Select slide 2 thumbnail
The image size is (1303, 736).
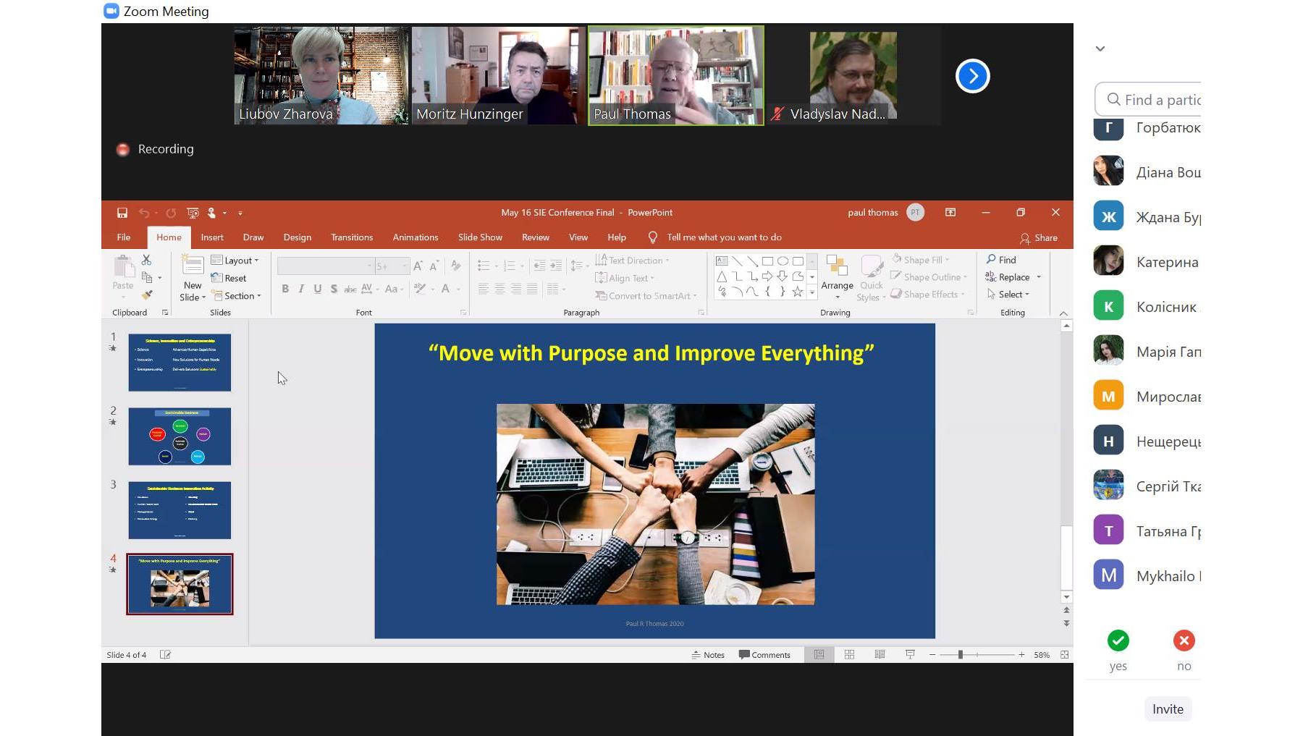click(x=180, y=436)
